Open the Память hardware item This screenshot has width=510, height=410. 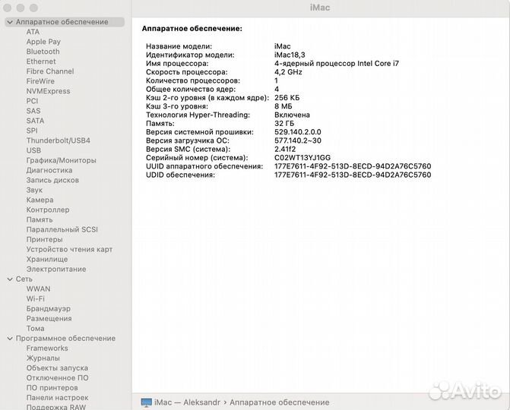coord(40,219)
